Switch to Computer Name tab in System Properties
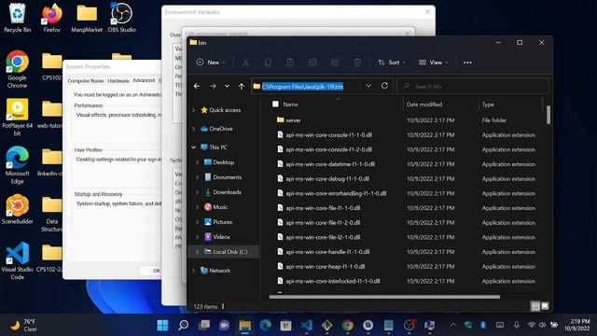The image size is (597, 336). [86, 81]
